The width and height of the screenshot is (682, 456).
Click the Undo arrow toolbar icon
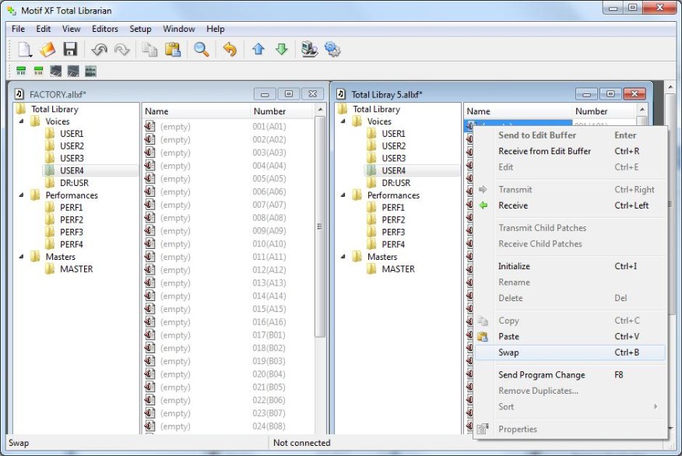pyautogui.click(x=99, y=50)
